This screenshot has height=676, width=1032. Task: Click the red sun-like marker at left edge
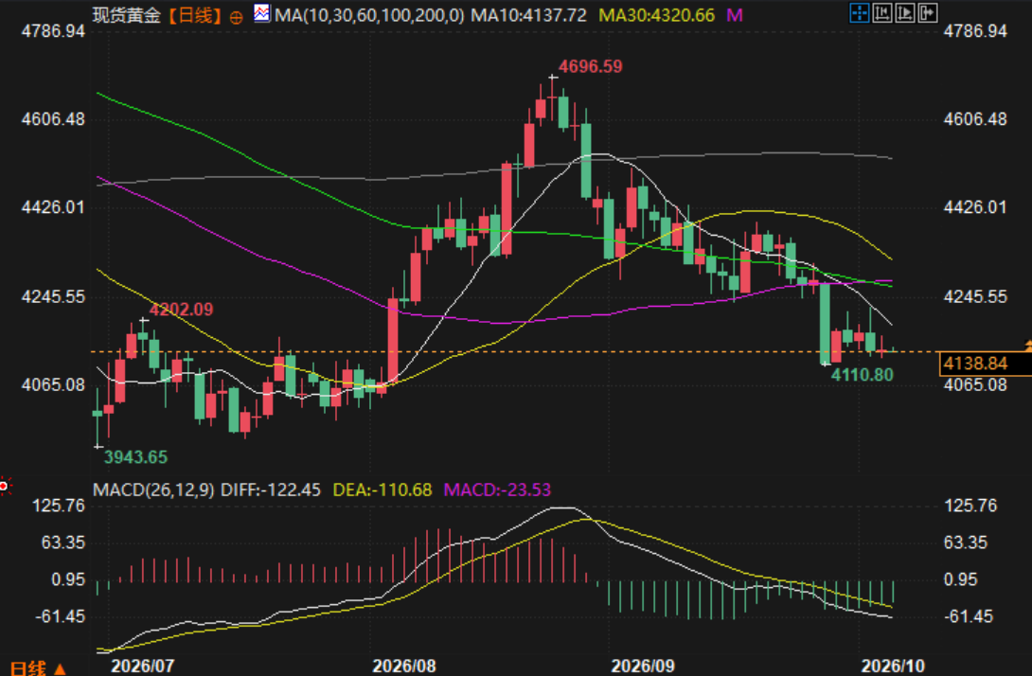(x=5, y=487)
